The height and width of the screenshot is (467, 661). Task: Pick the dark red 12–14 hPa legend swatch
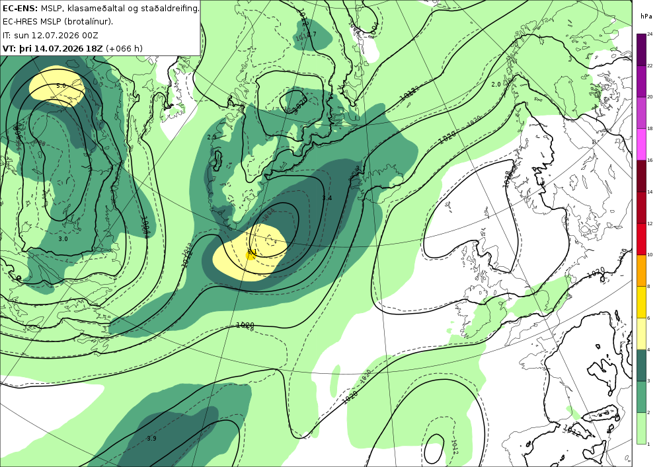(641, 207)
